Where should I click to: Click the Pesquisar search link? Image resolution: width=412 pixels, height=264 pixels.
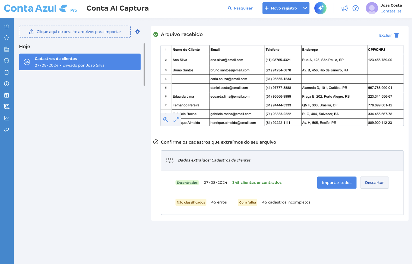point(243,8)
